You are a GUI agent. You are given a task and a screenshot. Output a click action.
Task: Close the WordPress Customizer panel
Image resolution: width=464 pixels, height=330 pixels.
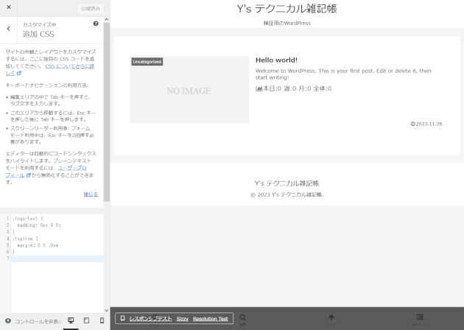pyautogui.click(x=9, y=8)
